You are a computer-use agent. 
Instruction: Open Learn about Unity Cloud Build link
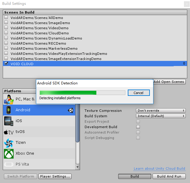click(159, 169)
